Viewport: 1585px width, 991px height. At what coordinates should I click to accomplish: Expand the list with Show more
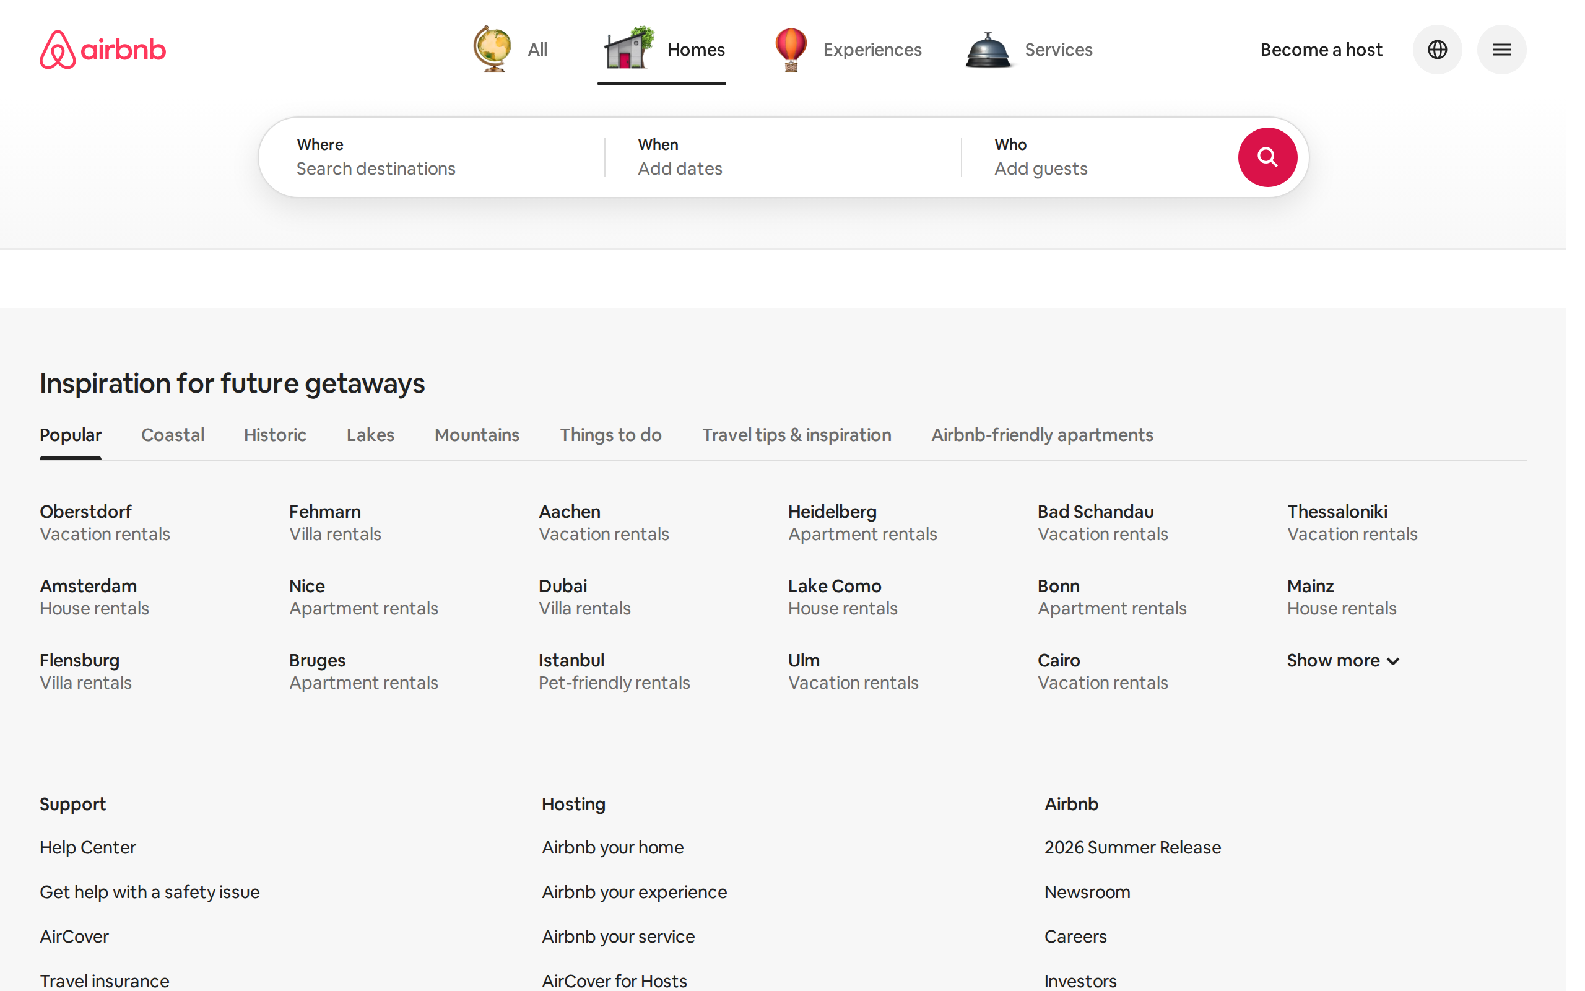click(1343, 660)
